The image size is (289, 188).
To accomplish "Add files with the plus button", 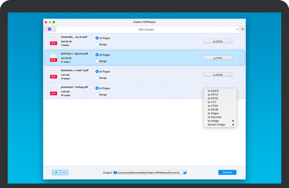I will click(x=56, y=173).
